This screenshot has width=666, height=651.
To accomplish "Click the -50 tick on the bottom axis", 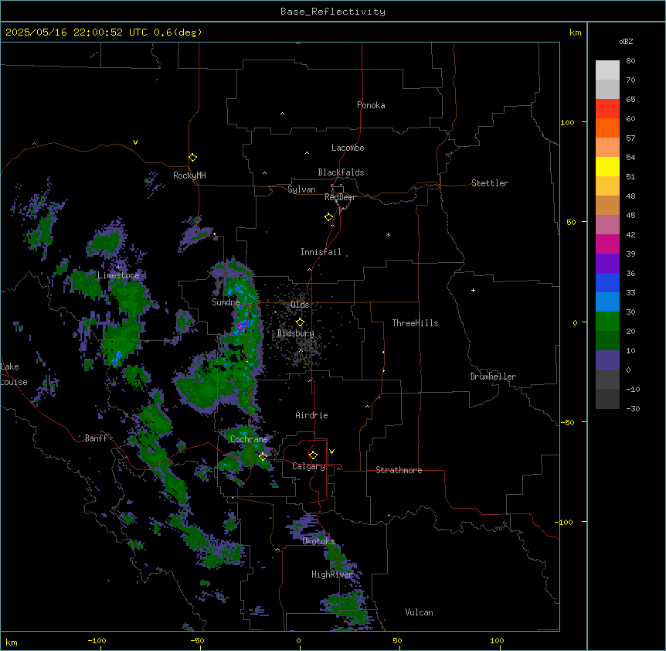I will pos(197,640).
